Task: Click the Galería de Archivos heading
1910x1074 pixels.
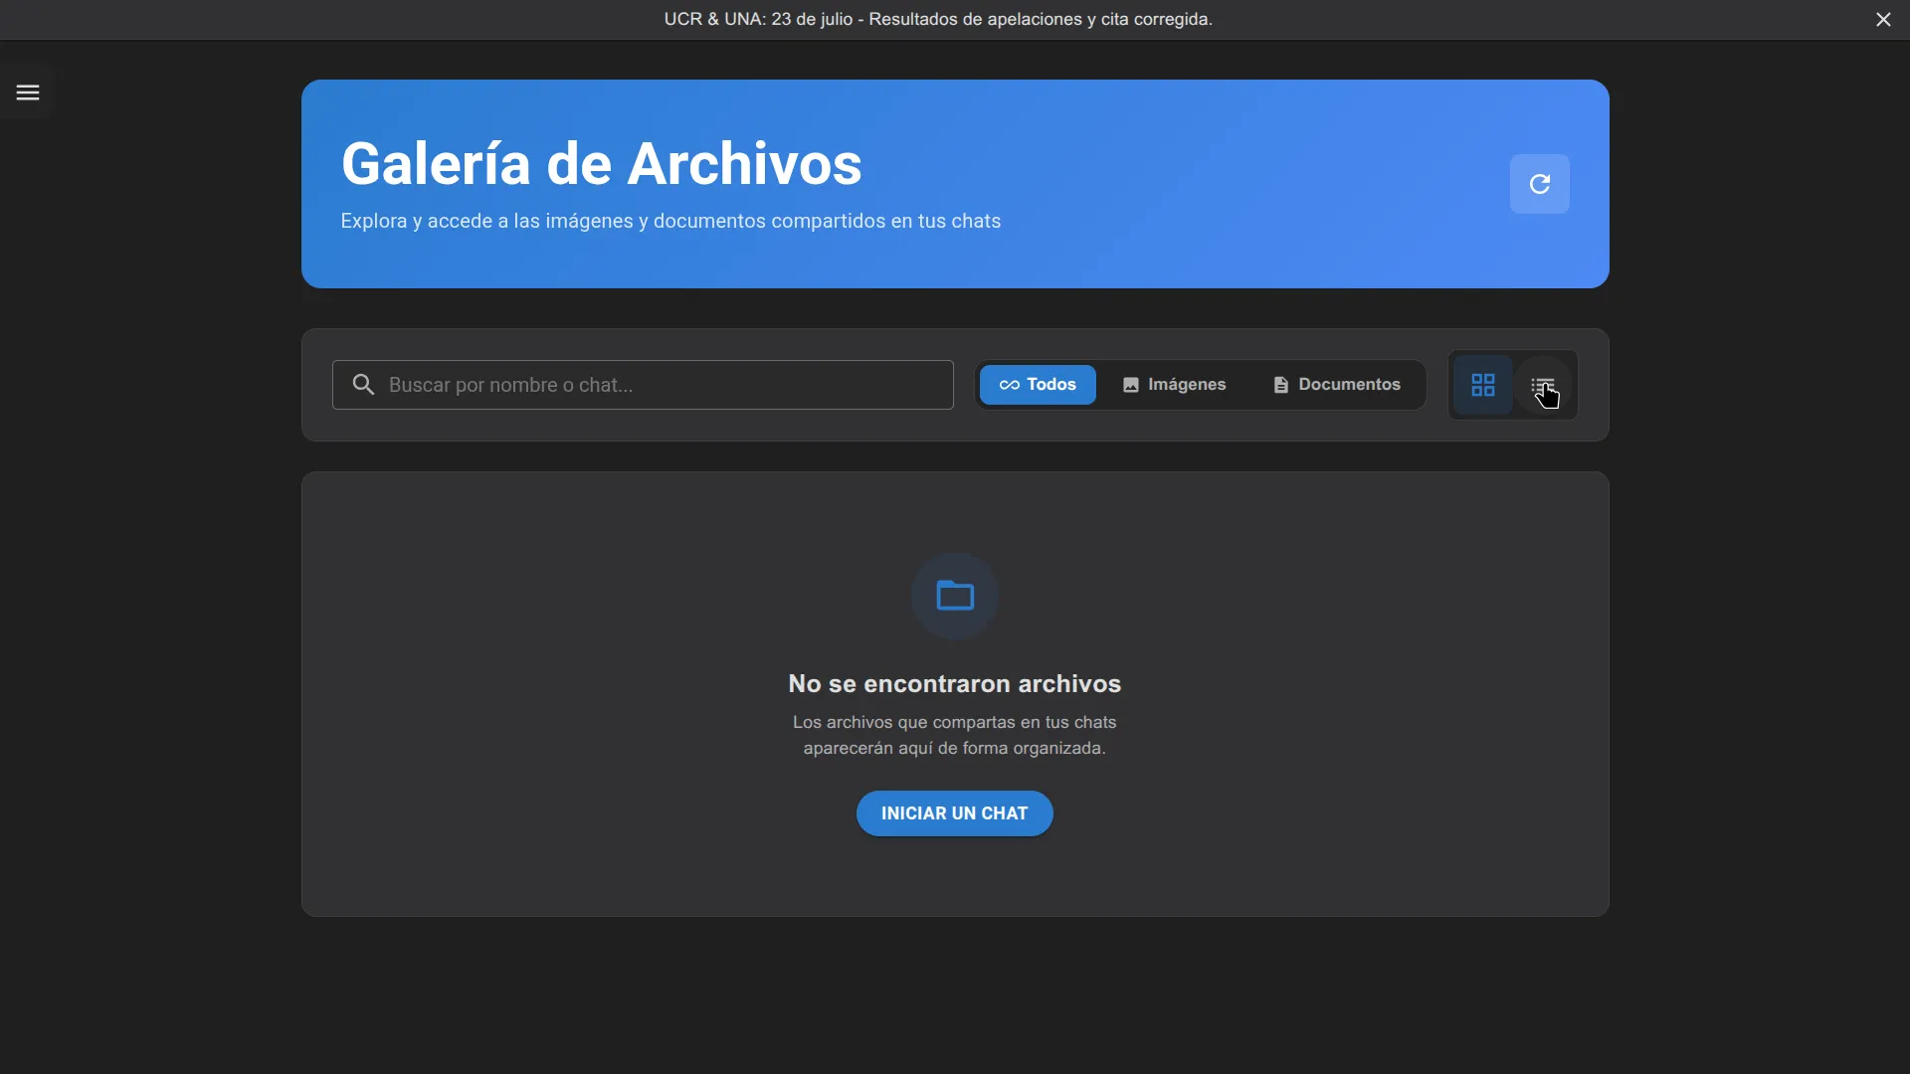Action: click(x=602, y=164)
